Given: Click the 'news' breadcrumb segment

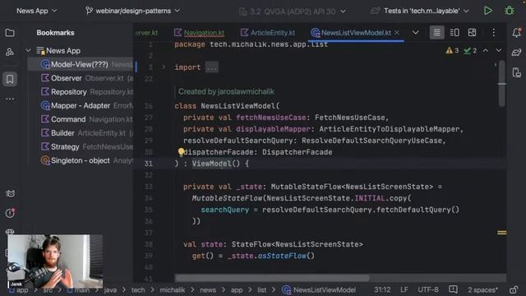Looking at the screenshot, I should [208, 290].
